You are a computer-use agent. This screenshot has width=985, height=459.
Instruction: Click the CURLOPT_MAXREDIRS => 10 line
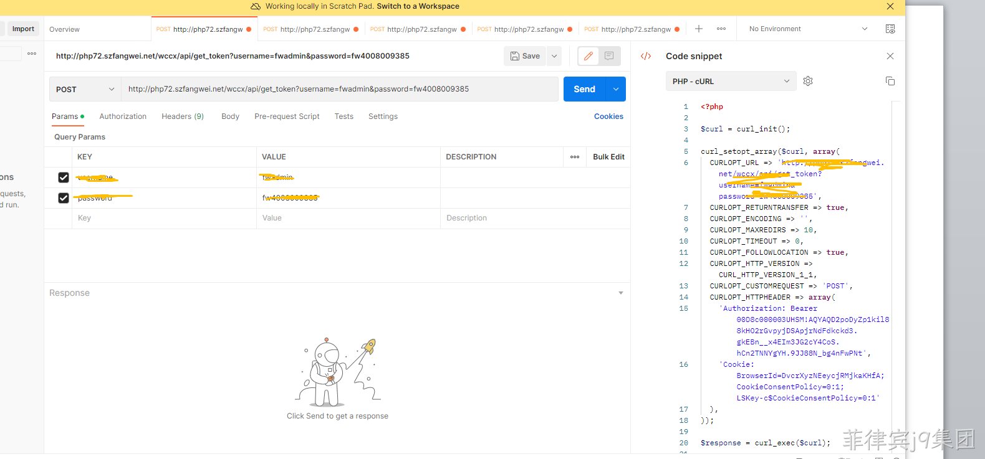coord(763,230)
